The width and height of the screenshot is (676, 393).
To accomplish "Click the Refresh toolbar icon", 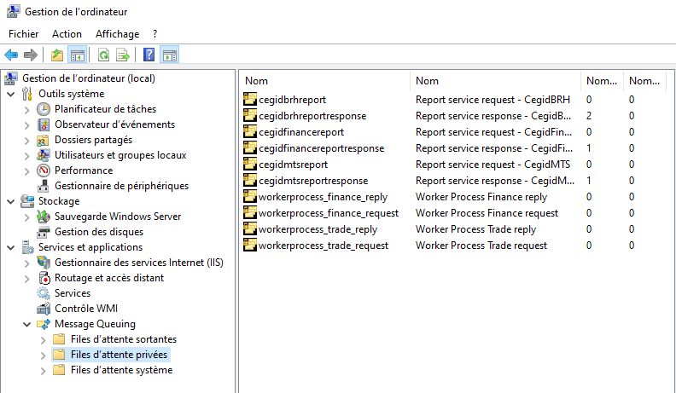I will point(103,55).
